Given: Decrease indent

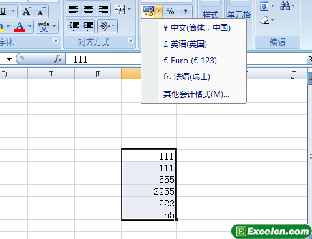Looking at the screenshot, I should 74,26.
